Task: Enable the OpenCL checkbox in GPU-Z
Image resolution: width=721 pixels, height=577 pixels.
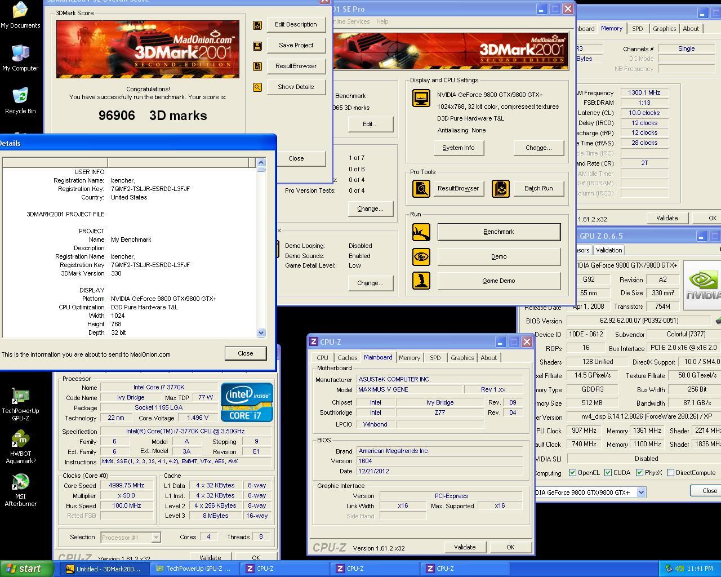Action: (x=572, y=473)
